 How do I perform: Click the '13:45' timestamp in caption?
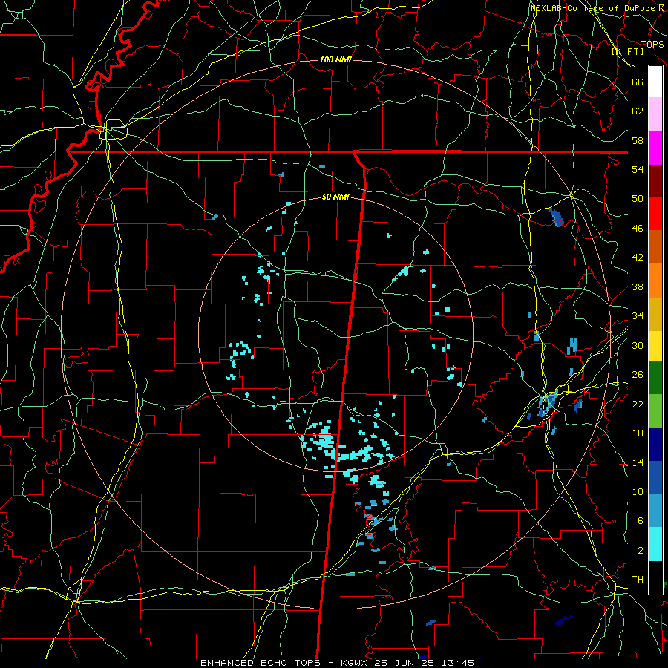click(x=458, y=663)
